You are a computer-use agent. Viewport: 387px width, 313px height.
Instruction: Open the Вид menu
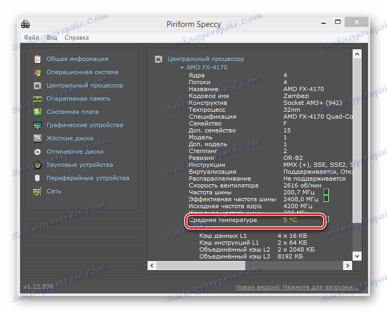(52, 38)
